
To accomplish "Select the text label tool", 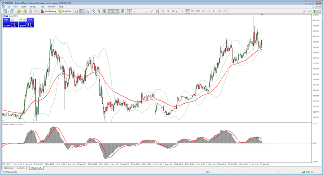I will 168,11.
